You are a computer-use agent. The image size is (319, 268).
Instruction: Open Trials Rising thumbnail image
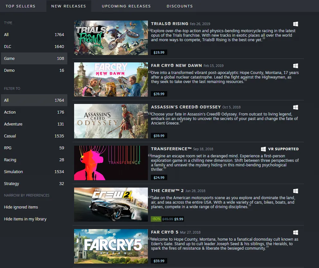[111, 38]
